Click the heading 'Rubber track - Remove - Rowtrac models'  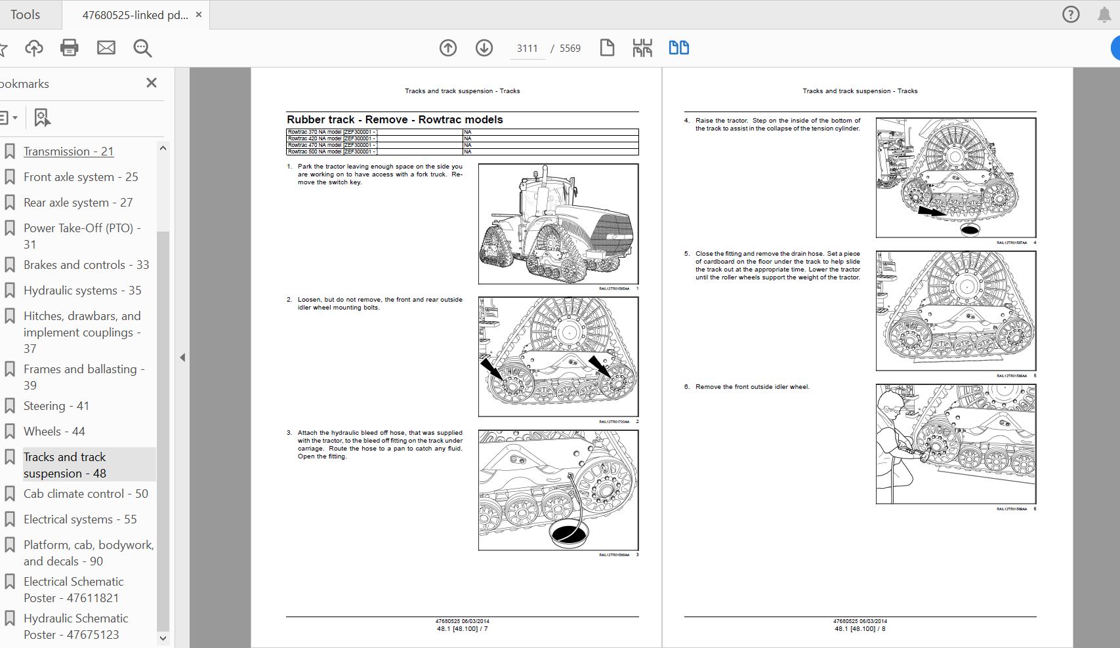395,119
